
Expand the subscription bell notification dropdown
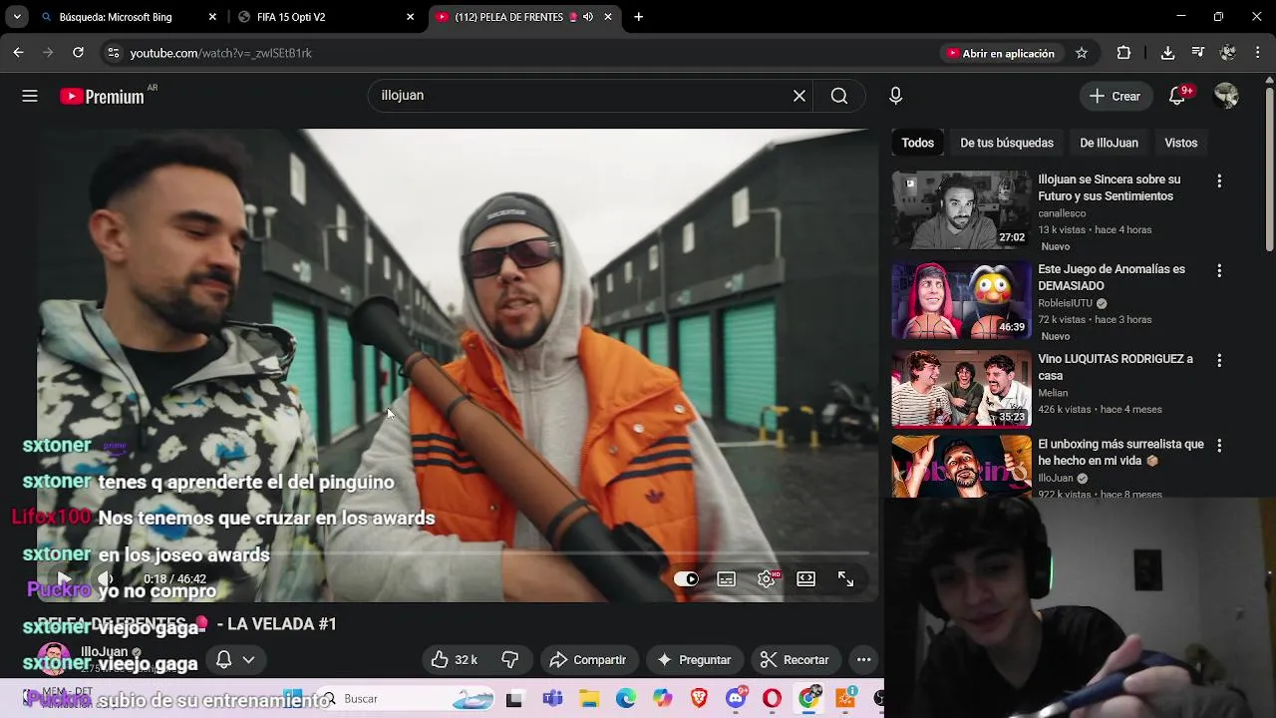(x=236, y=659)
